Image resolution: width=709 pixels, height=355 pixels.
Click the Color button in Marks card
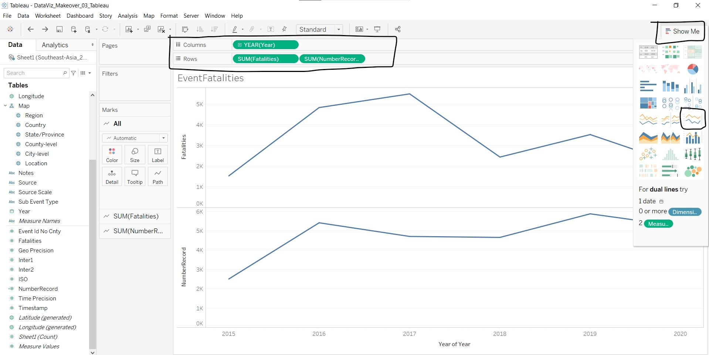(112, 155)
